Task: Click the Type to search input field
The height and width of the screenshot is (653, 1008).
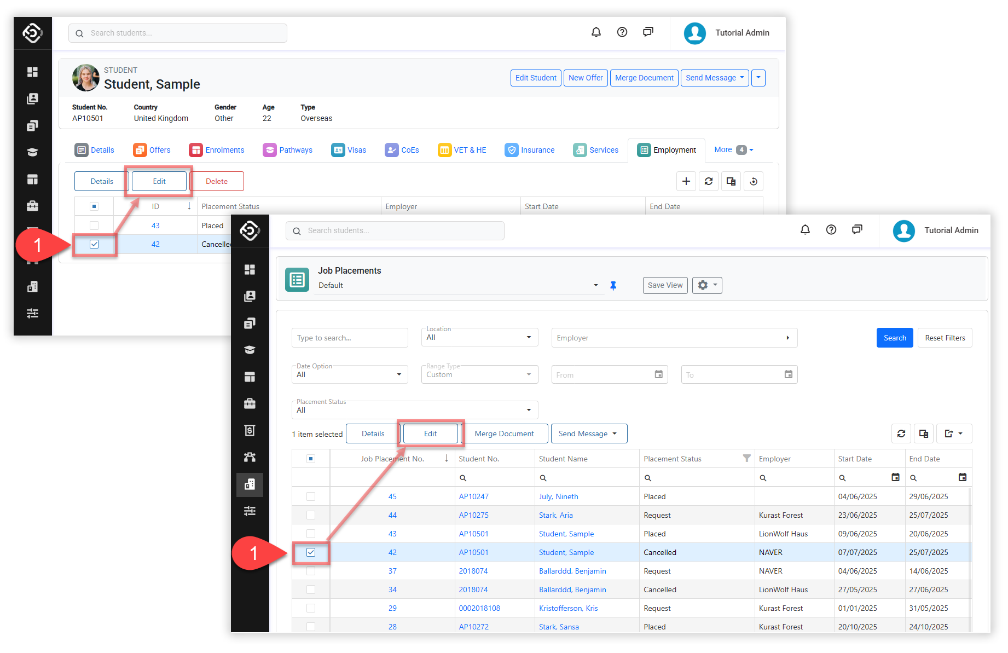Action: [x=350, y=338]
